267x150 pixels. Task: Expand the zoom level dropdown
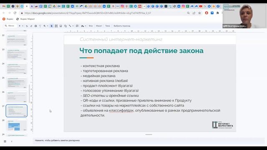click(x=48, y=26)
